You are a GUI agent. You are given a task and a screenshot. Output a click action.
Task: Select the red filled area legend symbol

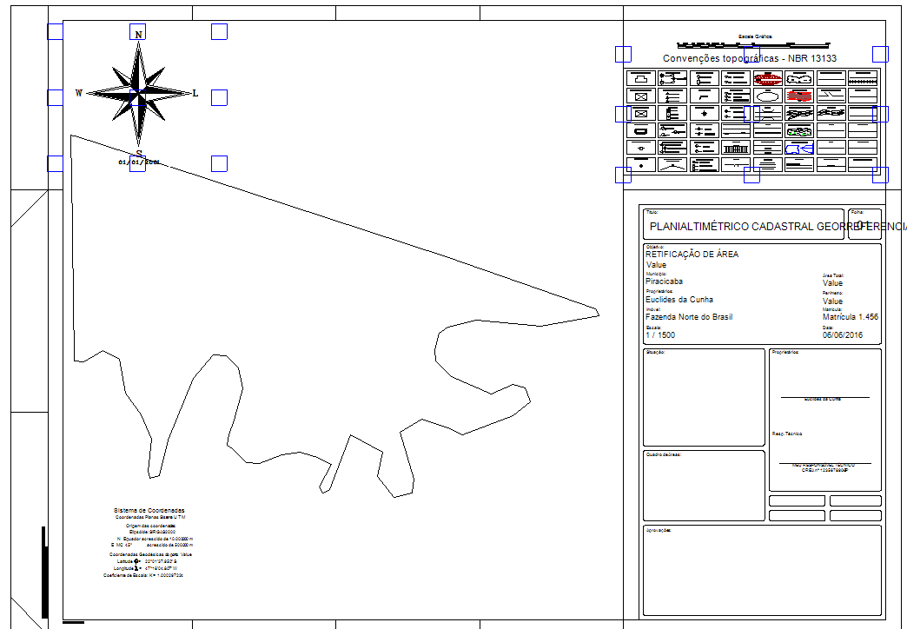pyautogui.click(x=798, y=95)
